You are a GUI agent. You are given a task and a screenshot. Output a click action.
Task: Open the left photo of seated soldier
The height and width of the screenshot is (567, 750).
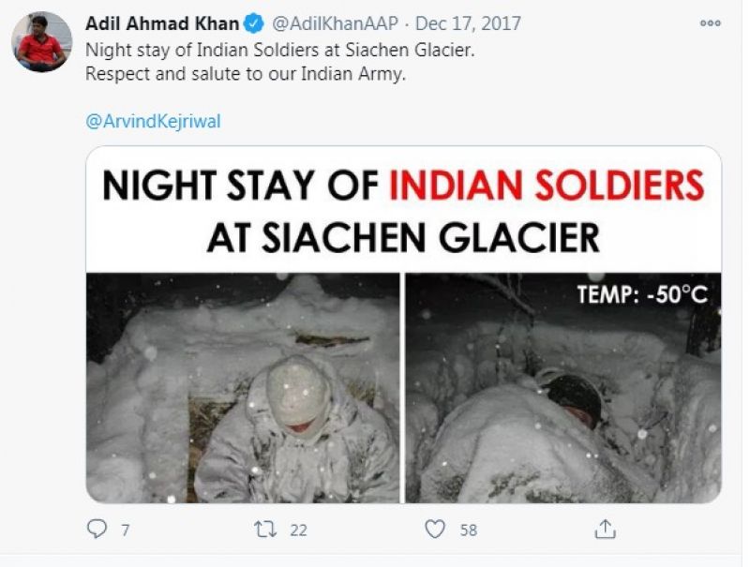(x=243, y=387)
